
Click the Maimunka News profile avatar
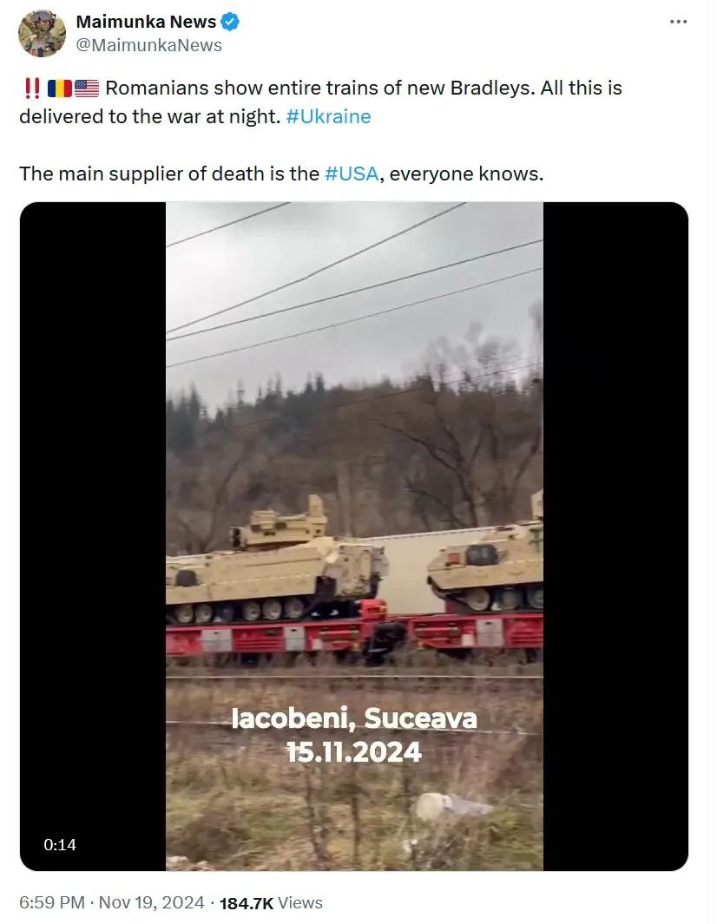[x=42, y=33]
